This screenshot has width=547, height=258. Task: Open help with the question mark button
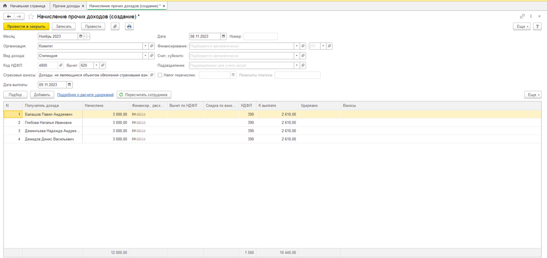pos(537,26)
